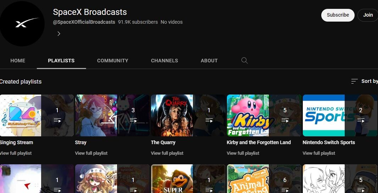Screen dimensions: 378x193
Task: Open Kirby and the Forgotten Land thumbnail
Action: coord(264,115)
